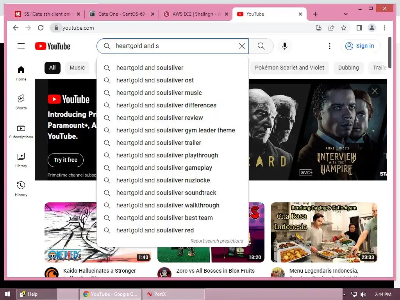Choose suggestion heartgold and soulsilver gameplay
The width and height of the screenshot is (400, 300).
click(x=173, y=168)
